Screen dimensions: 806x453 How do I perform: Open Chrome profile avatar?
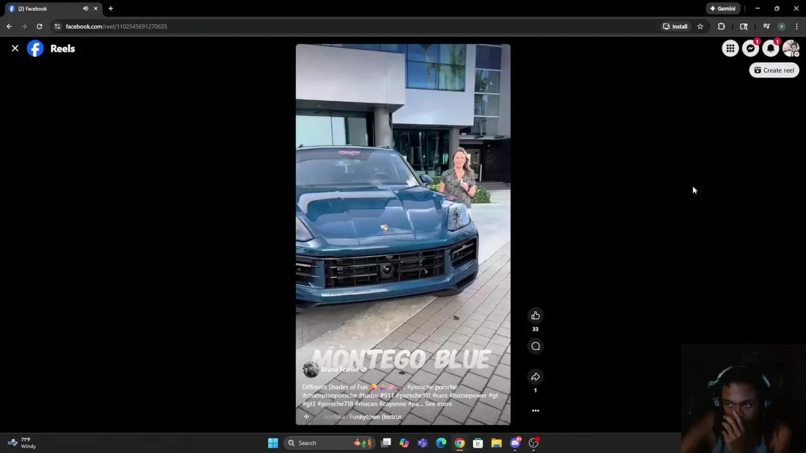(781, 26)
